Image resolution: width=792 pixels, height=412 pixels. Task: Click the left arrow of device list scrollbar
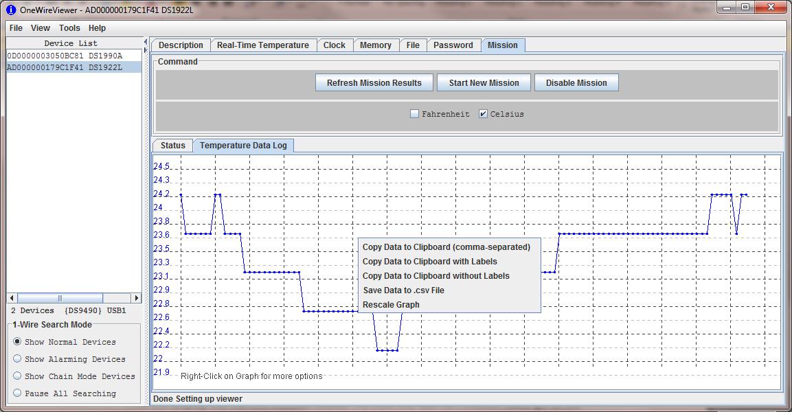point(12,298)
